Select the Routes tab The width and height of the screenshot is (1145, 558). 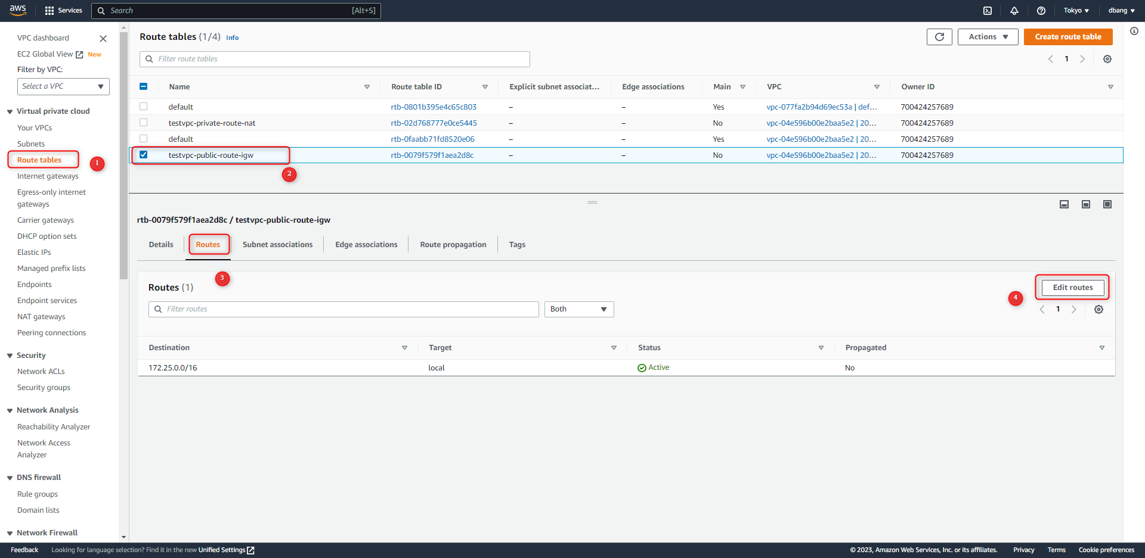pos(208,245)
